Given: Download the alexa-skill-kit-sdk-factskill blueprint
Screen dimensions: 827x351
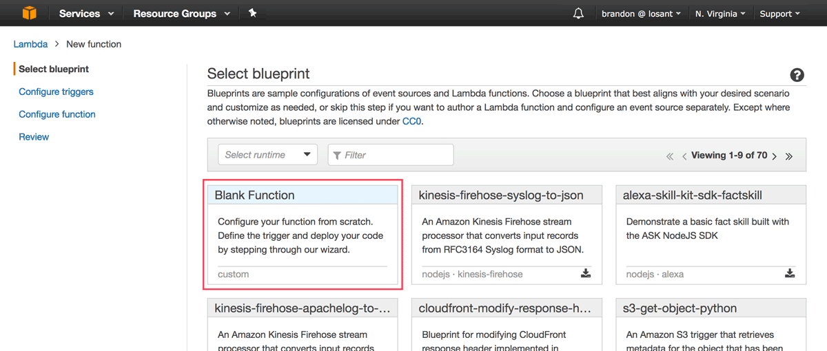Looking at the screenshot, I should pos(790,273).
